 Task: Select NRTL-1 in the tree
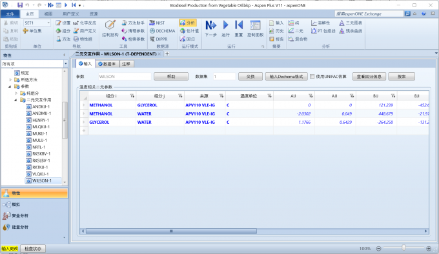[39, 147]
